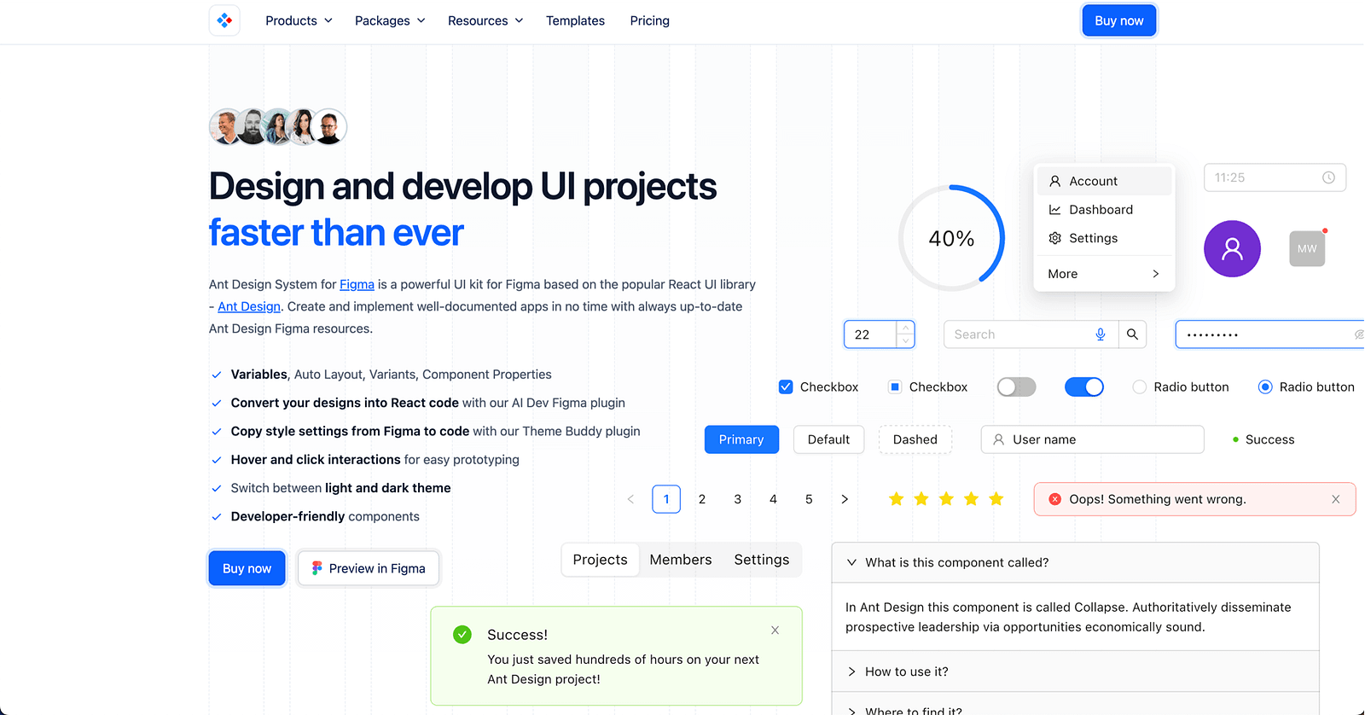Click the magnifier search button
1365x715 pixels.
[x=1132, y=334]
